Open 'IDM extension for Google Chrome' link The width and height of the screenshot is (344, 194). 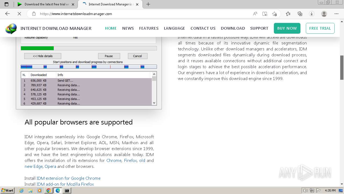pos(69,178)
